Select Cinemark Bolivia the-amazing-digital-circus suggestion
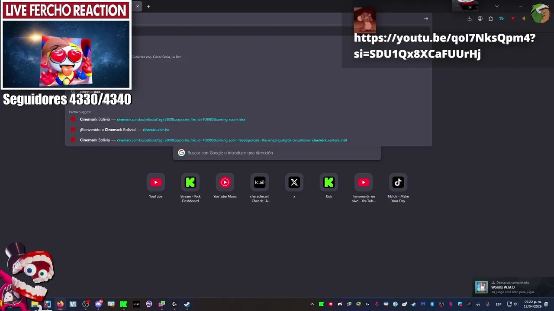The width and height of the screenshot is (554, 311). 248,140
